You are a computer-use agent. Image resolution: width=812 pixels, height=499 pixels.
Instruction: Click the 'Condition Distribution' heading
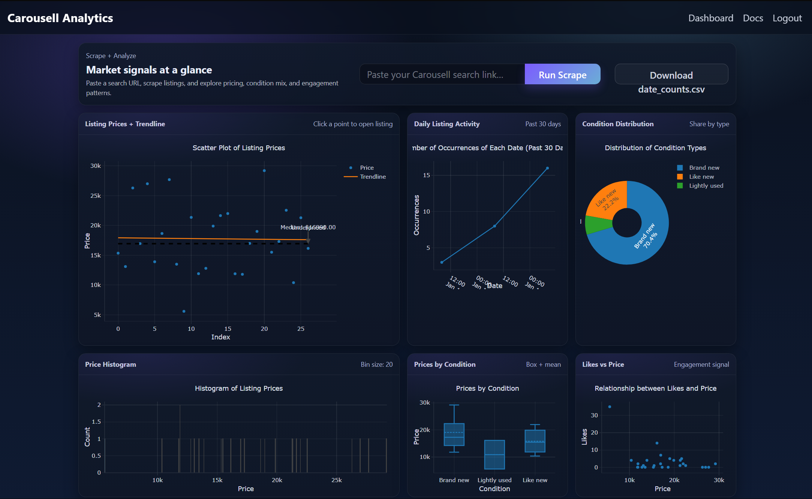pyautogui.click(x=617, y=124)
